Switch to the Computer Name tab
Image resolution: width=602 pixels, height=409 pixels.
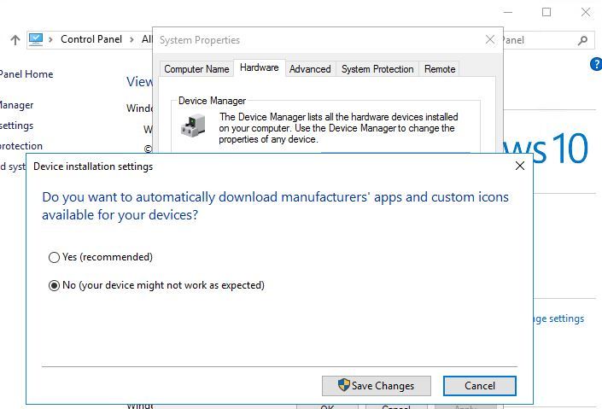196,69
